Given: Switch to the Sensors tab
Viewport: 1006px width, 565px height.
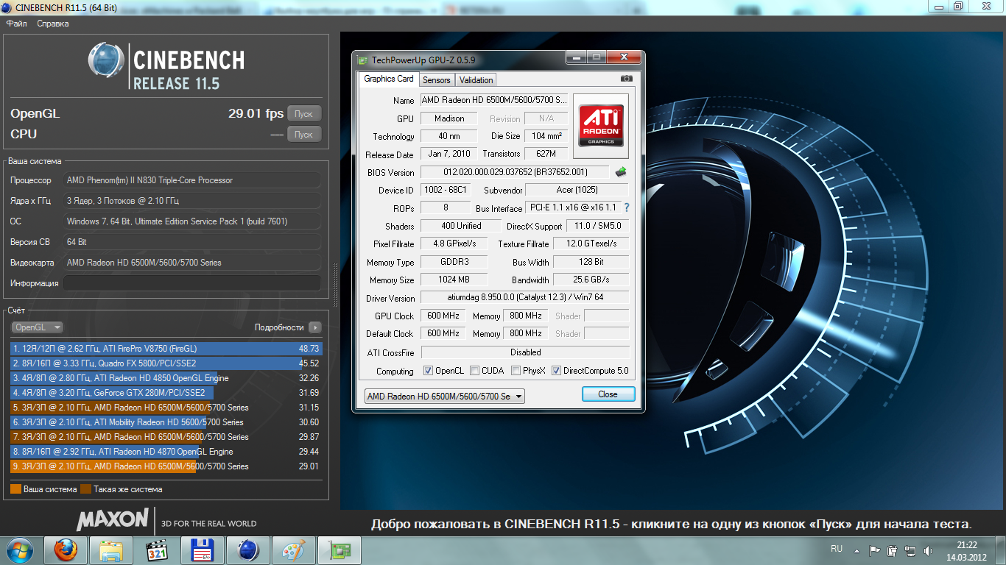Looking at the screenshot, I should [437, 80].
